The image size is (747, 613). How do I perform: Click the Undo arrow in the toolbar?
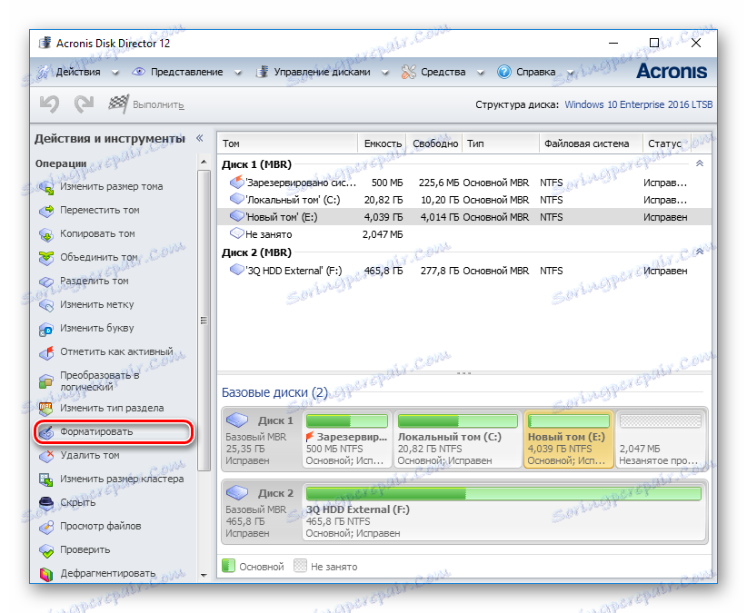pos(47,104)
